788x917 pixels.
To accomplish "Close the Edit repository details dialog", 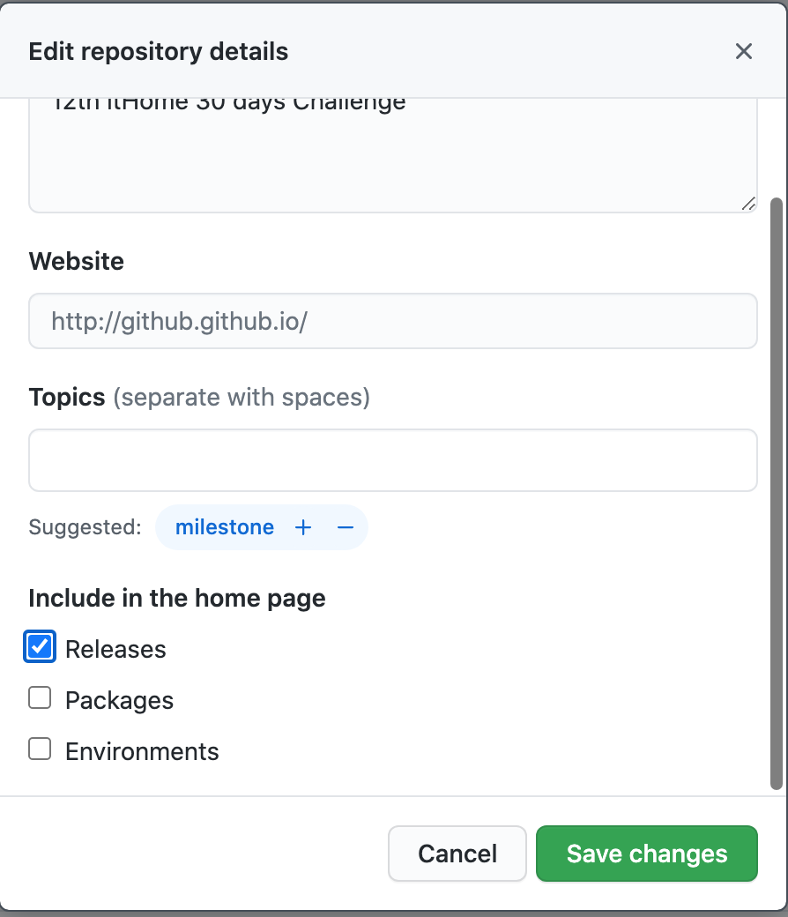I will [x=744, y=51].
